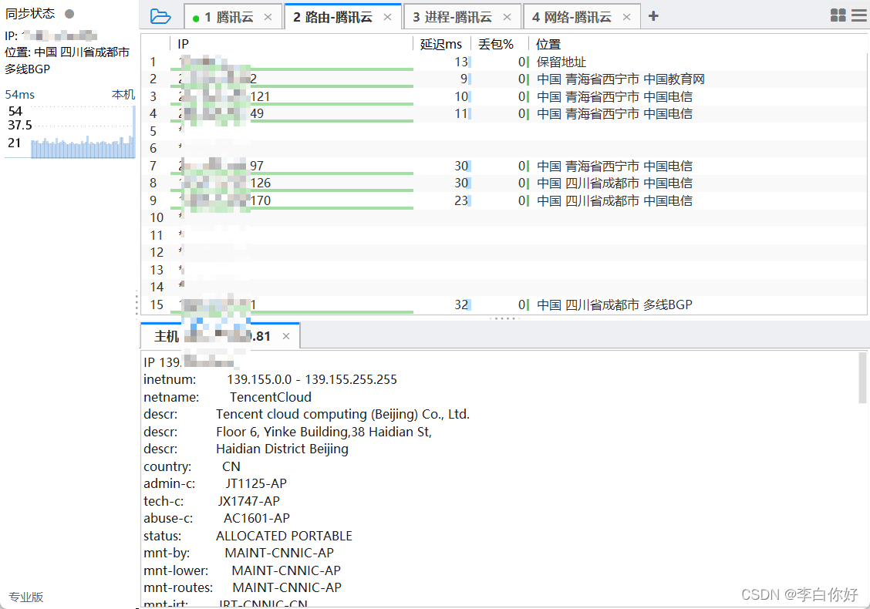Click the horizontal pane splitter dots
Screen dimensions: 870x609
(x=504, y=318)
